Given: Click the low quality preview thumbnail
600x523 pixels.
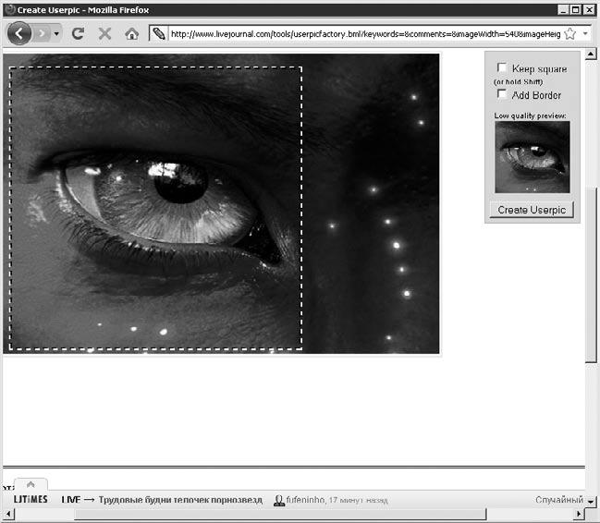Looking at the screenshot, I should (x=532, y=157).
